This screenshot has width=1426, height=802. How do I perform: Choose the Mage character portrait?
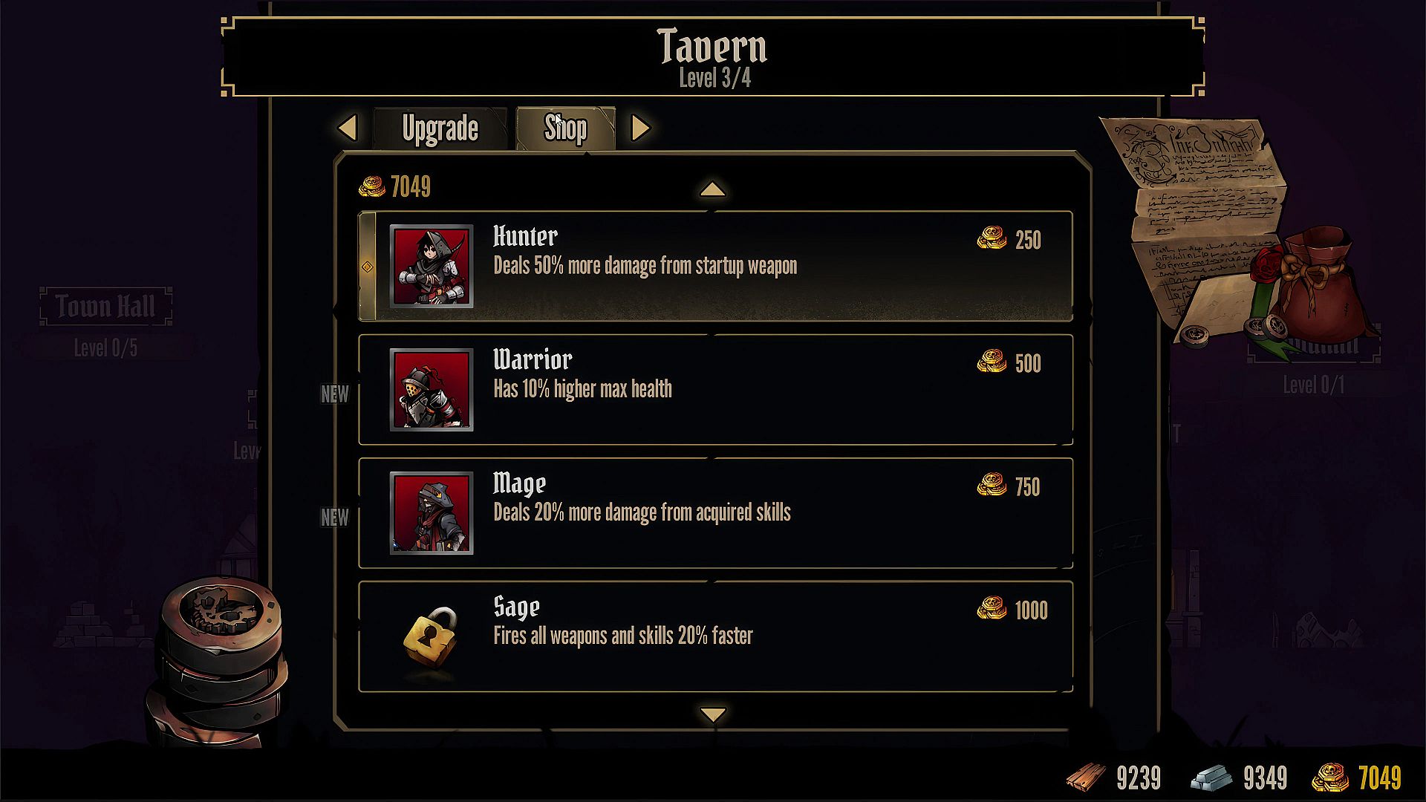click(x=432, y=512)
